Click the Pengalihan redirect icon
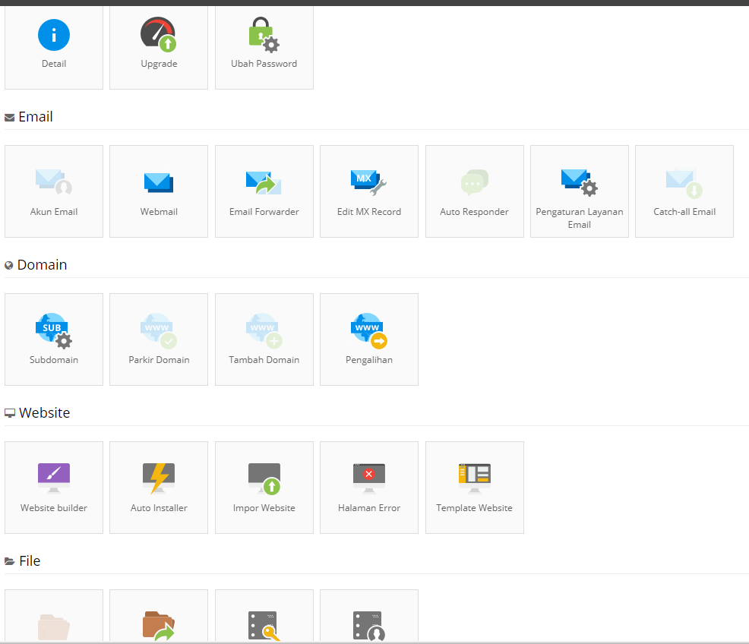This screenshot has width=749, height=644. 368,339
